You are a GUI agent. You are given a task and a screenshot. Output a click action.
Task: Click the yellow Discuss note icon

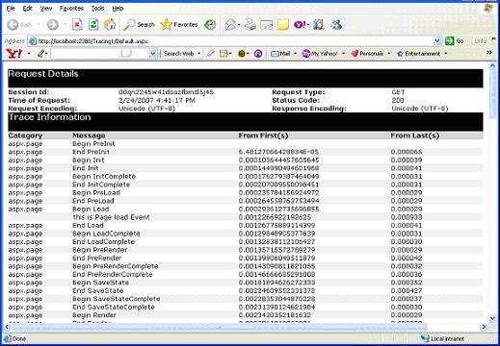click(x=283, y=25)
